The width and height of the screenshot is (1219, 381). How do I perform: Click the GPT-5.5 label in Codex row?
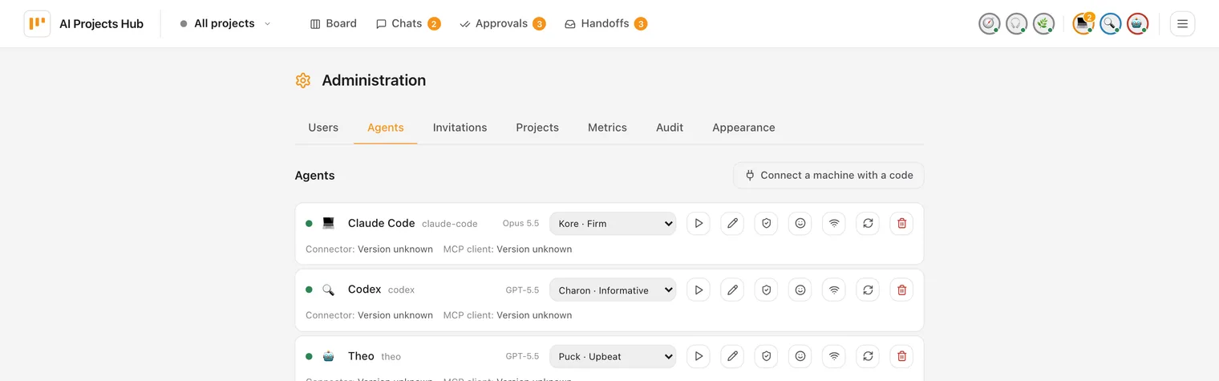tap(522, 290)
